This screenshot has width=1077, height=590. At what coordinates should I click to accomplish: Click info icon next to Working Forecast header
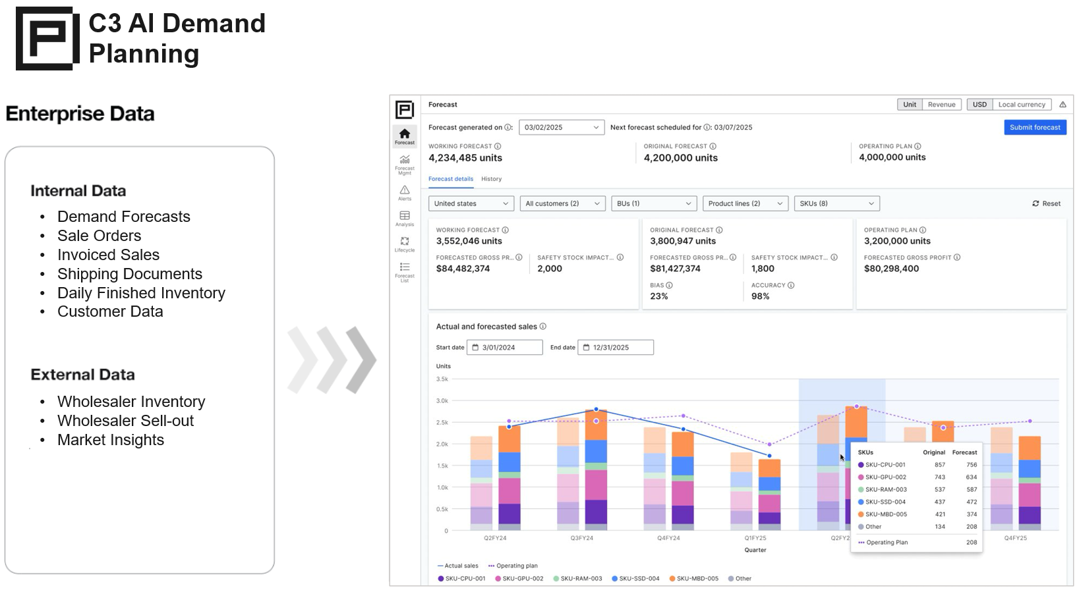[x=498, y=146]
